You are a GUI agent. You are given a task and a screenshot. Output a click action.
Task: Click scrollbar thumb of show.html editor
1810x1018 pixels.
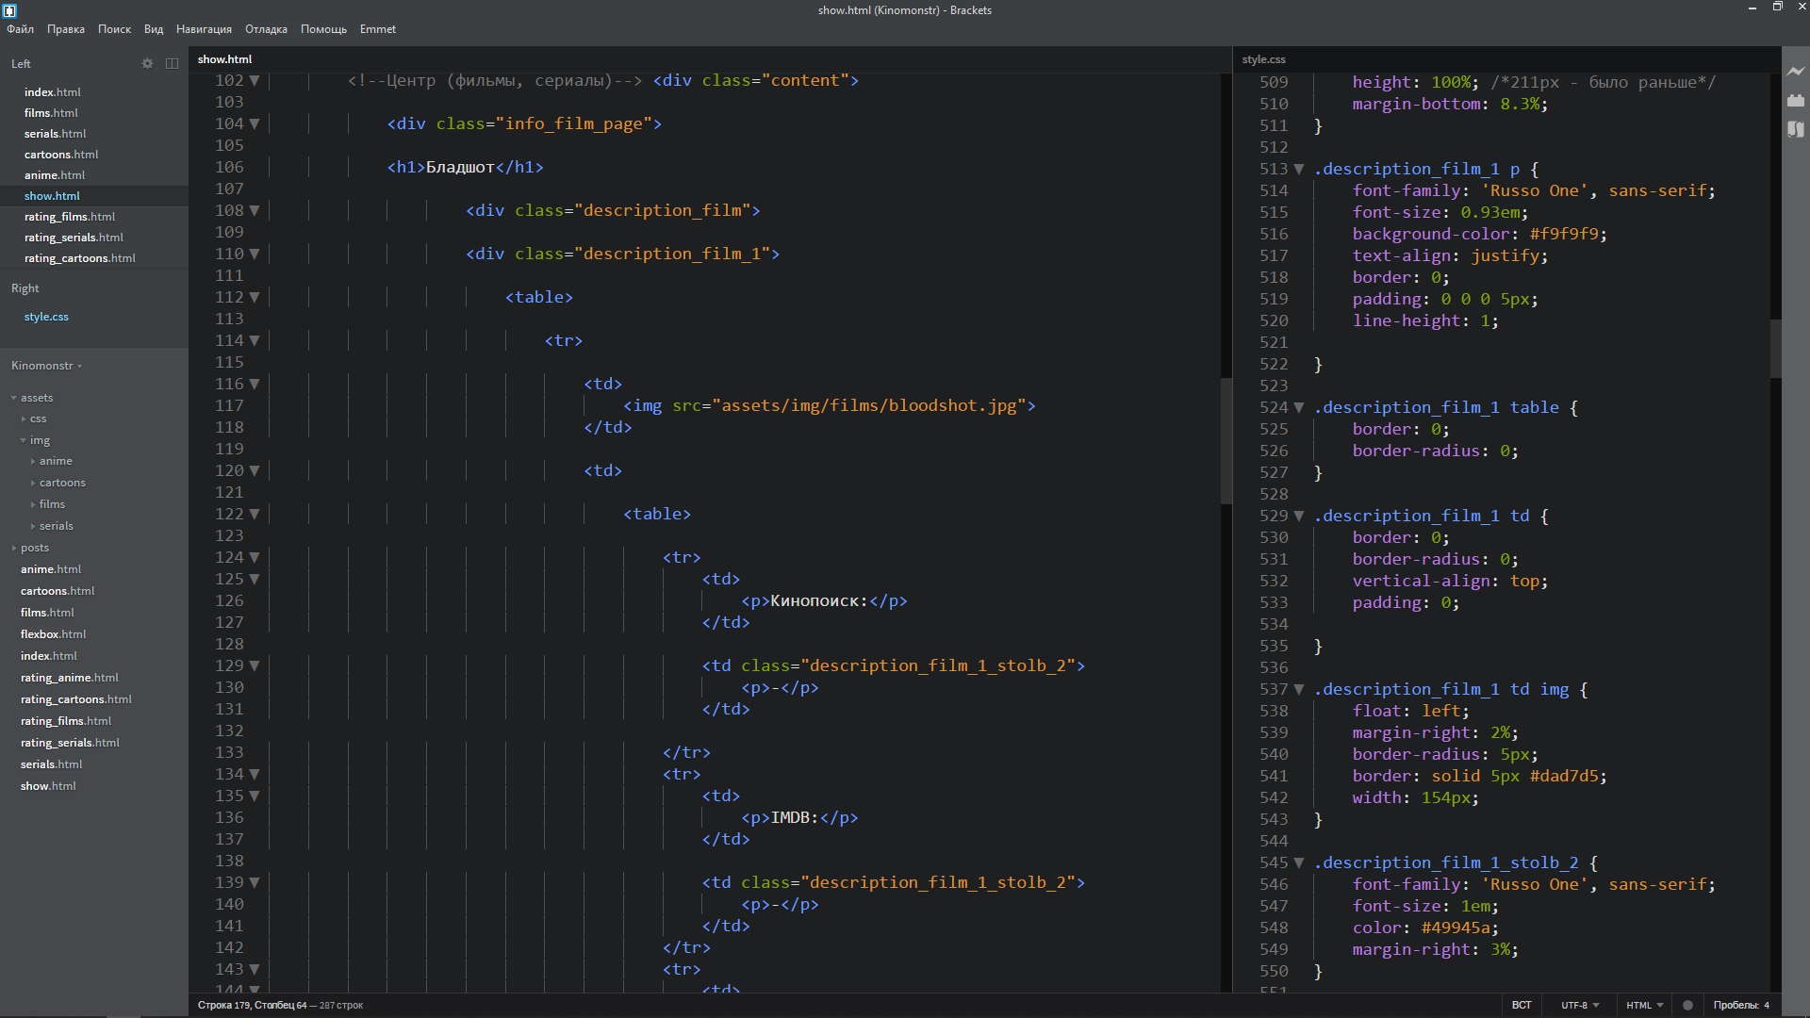(x=1226, y=440)
